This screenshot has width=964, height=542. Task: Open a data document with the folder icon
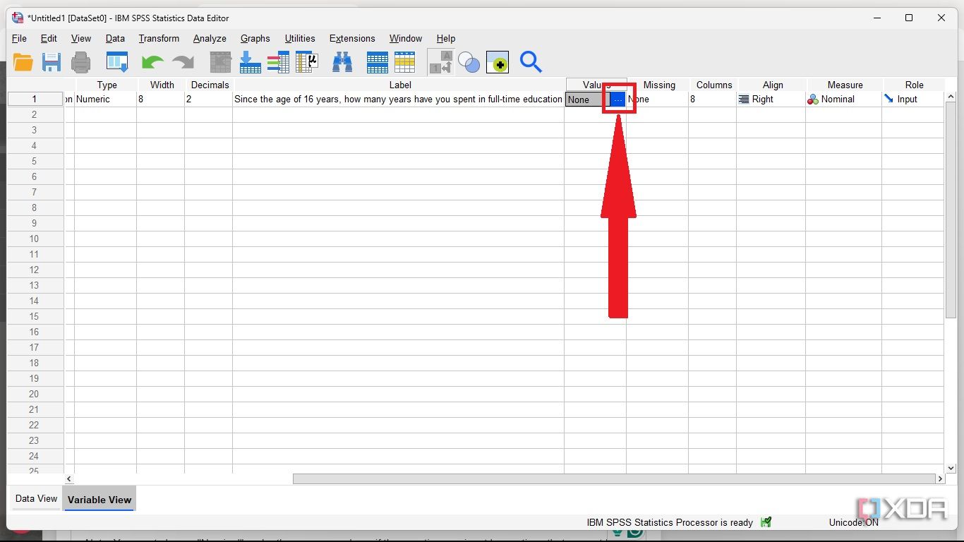coord(23,63)
